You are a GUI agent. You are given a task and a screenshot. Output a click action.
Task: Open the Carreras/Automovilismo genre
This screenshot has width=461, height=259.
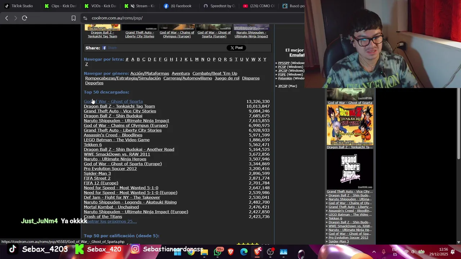pos(188,78)
